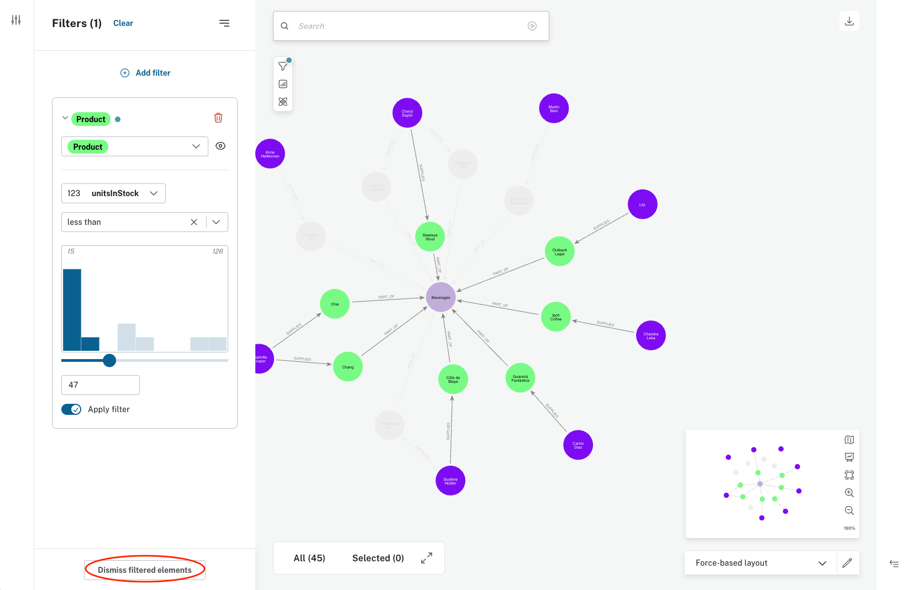Open the unitsInStock property dropdown
Image resolution: width=908 pixels, height=590 pixels.
click(x=154, y=193)
